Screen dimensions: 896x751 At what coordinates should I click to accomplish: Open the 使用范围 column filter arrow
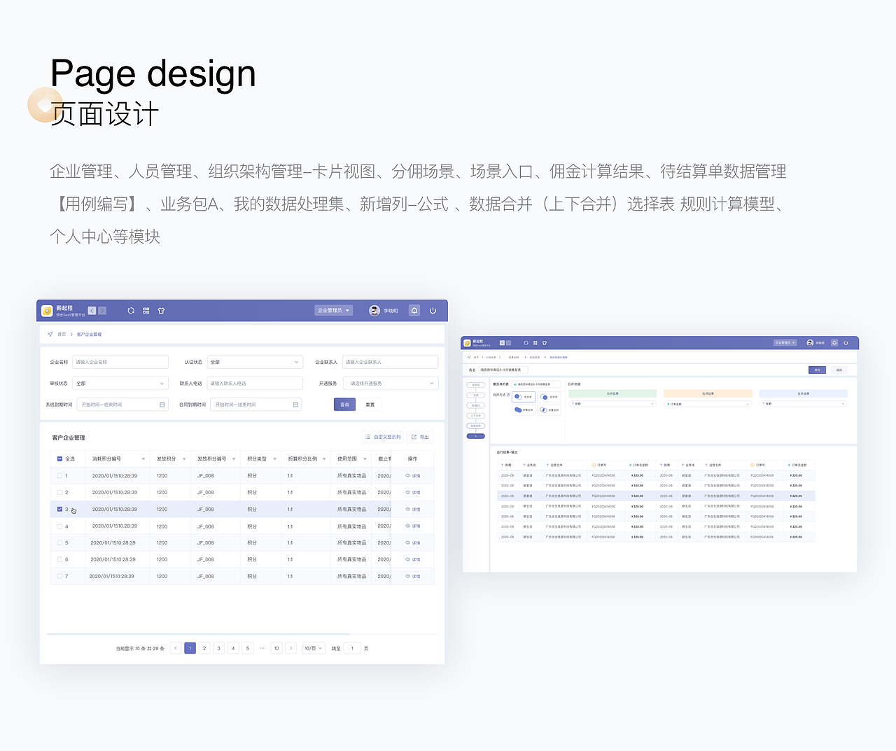pos(365,459)
